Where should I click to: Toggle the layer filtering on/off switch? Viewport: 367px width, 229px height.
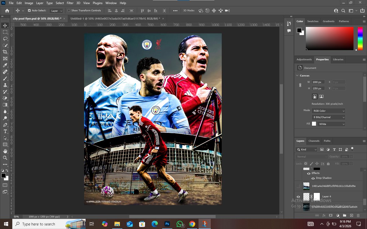tap(352, 149)
